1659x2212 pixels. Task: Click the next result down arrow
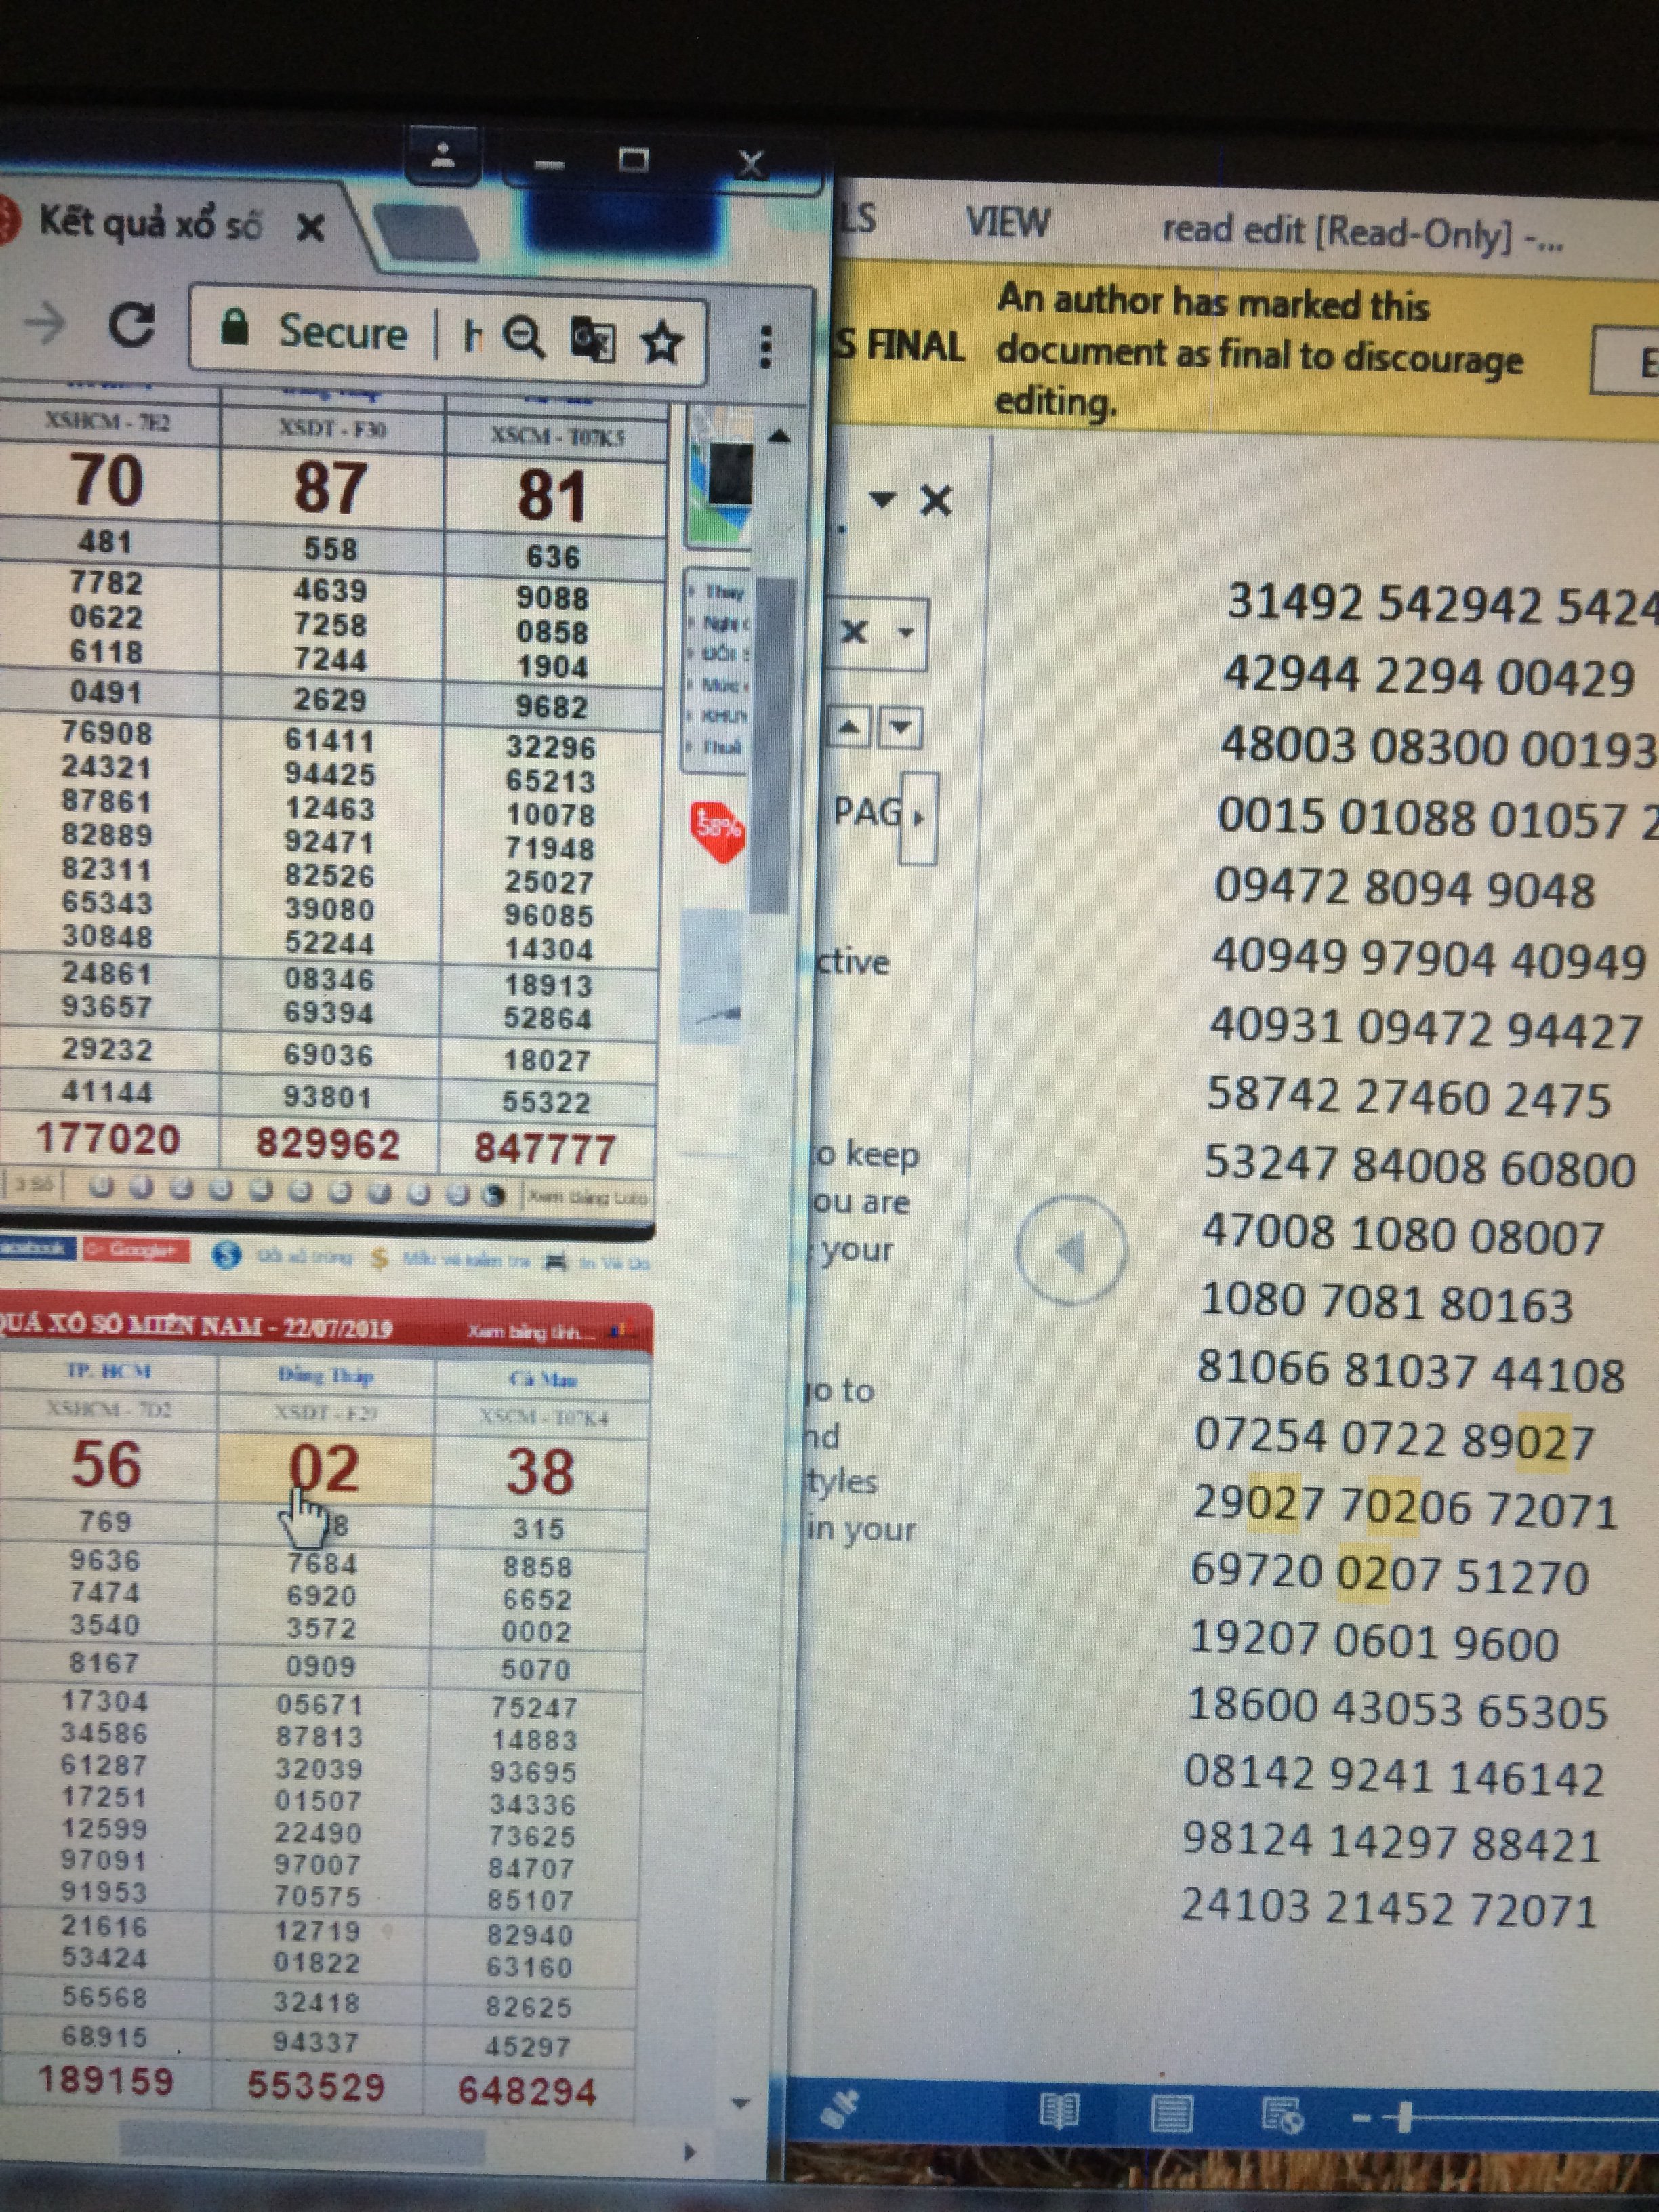pos(900,727)
